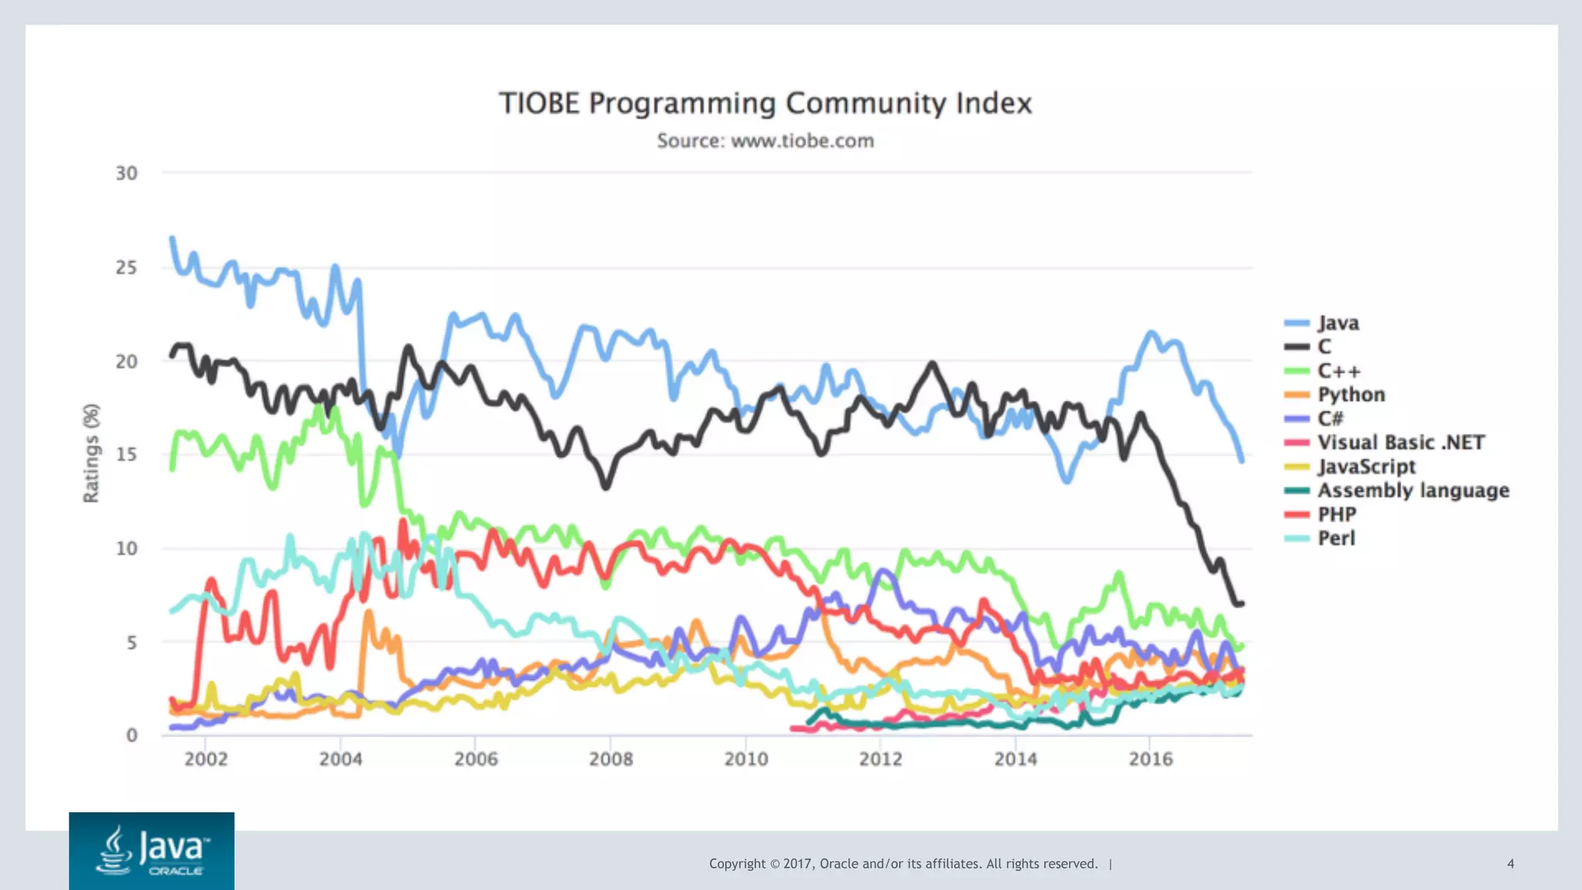Viewport: 1582px width, 890px height.
Task: Click the Python legend label
Action: [x=1351, y=395]
